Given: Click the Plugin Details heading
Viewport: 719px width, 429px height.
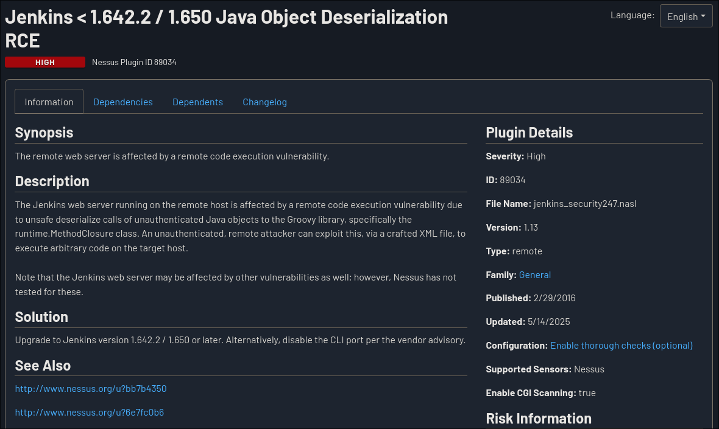Looking at the screenshot, I should click(529, 132).
